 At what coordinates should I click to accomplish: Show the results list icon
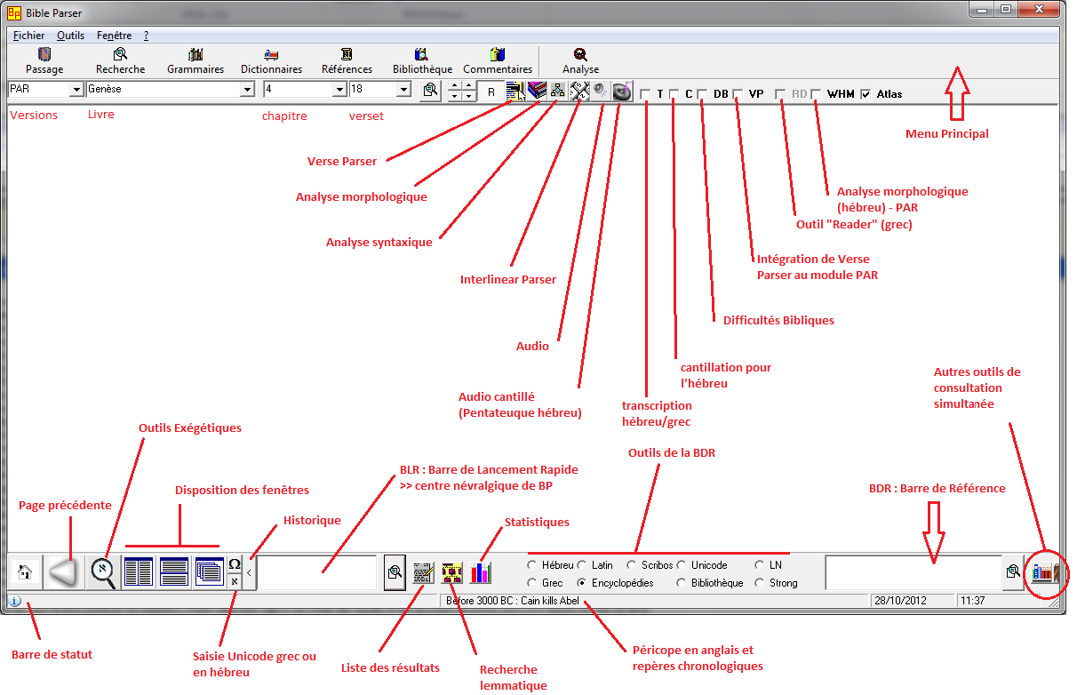(424, 573)
